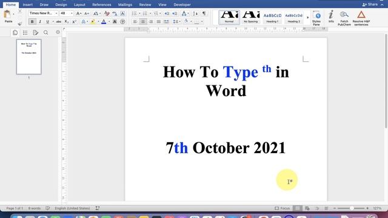The height and width of the screenshot is (218, 388).
Task: Click the Share button
Action: [x=370, y=5]
